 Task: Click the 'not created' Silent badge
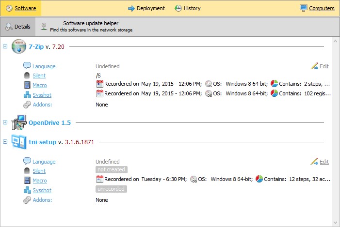point(111,170)
